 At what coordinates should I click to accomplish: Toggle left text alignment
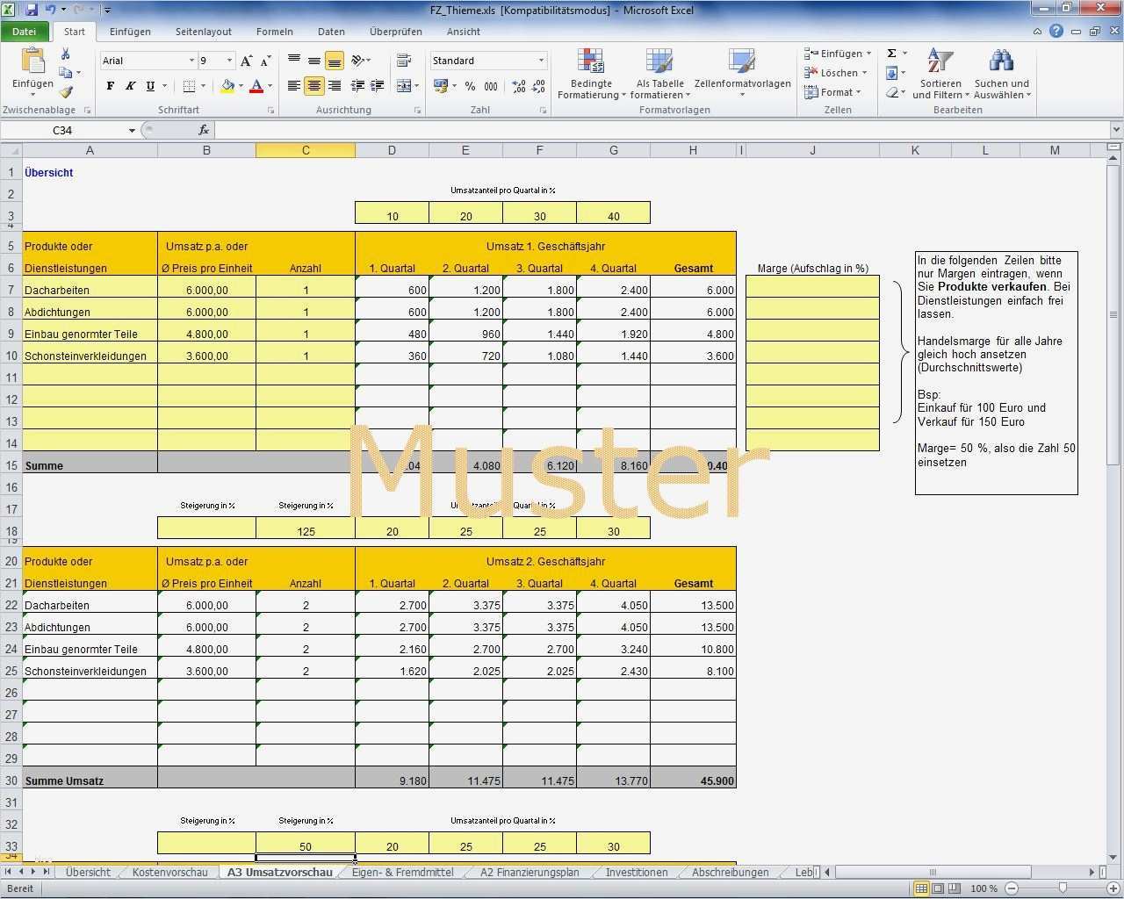pyautogui.click(x=294, y=86)
